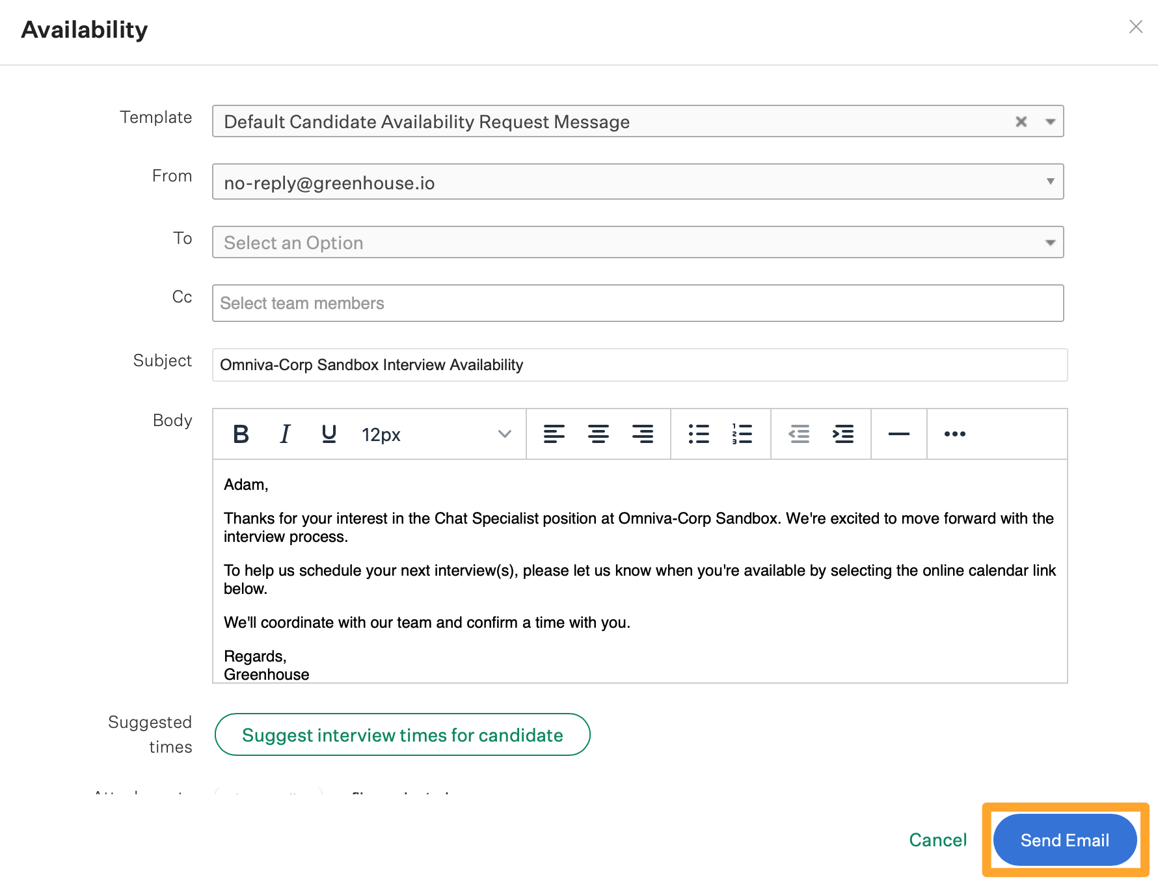Apply italic formatting to text
The height and width of the screenshot is (886, 1158).
284,434
